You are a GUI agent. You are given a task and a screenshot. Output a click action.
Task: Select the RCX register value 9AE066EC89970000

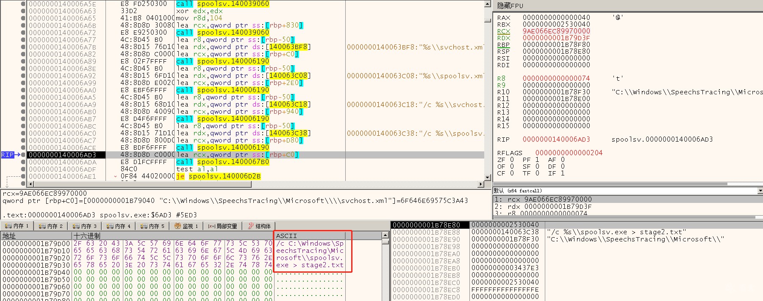tap(556, 31)
